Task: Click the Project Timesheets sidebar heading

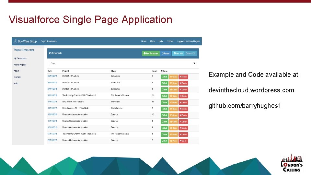Action: pyautogui.click(x=24, y=50)
